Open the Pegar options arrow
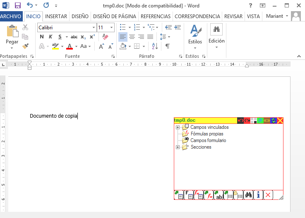This screenshot has height=218, width=305. tap(12, 48)
